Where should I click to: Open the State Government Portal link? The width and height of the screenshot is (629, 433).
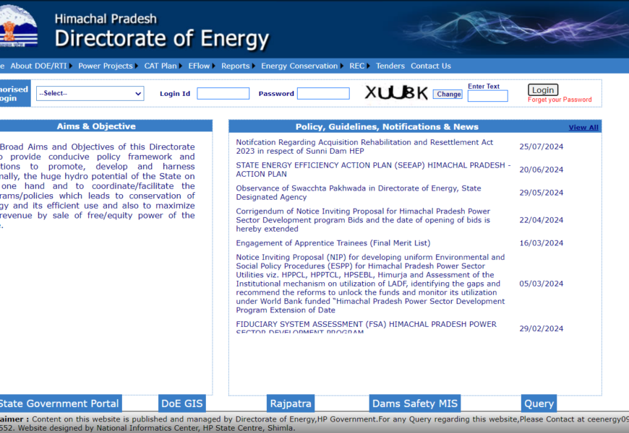(59, 403)
